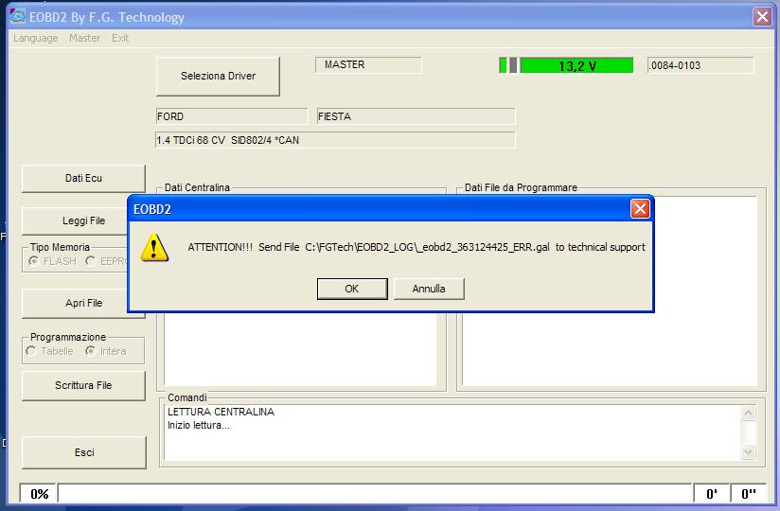Click the yellow warning triangle icon
Image resolution: width=780 pixels, height=511 pixels.
[154, 248]
